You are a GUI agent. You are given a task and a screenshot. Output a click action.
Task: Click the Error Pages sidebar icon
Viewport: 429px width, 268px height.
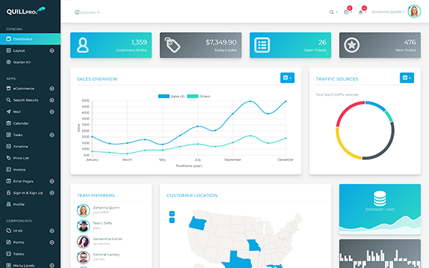[9, 181]
